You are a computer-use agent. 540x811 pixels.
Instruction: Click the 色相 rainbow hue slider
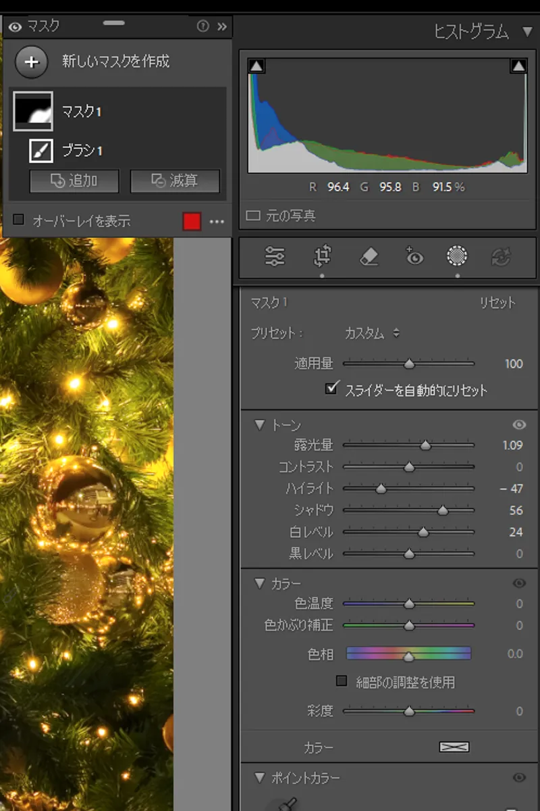tap(408, 654)
